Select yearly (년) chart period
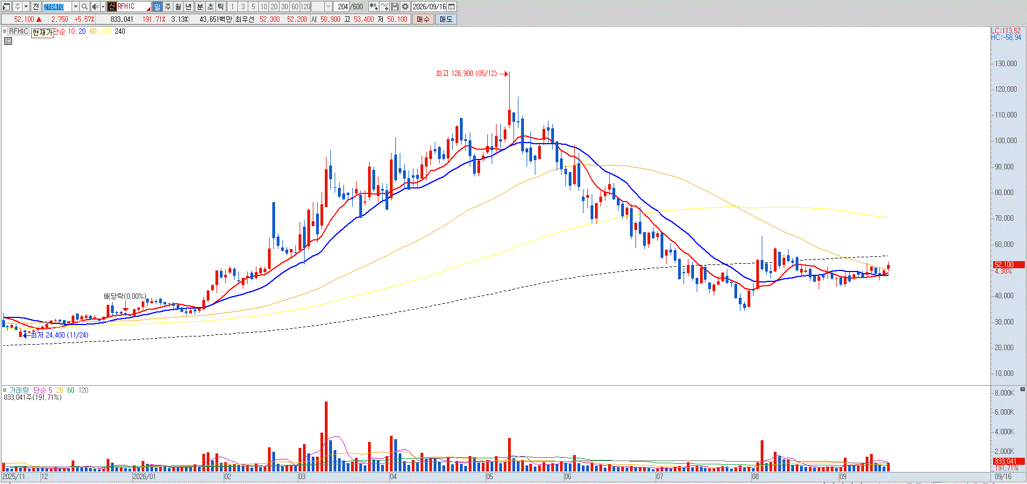Viewport: 1027px width, 484px height. point(189,7)
